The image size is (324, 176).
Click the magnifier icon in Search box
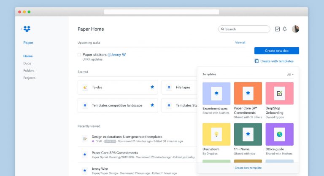(x=223, y=29)
